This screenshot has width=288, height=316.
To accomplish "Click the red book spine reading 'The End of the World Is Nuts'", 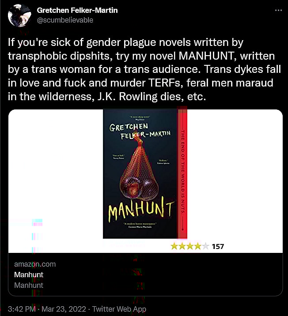I will pos(182,174).
